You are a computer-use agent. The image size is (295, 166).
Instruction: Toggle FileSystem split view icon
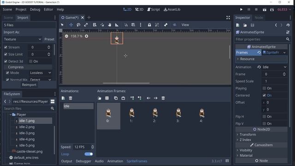tap(53, 101)
